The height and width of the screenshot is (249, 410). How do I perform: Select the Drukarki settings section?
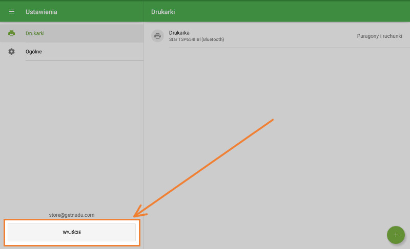click(72, 33)
